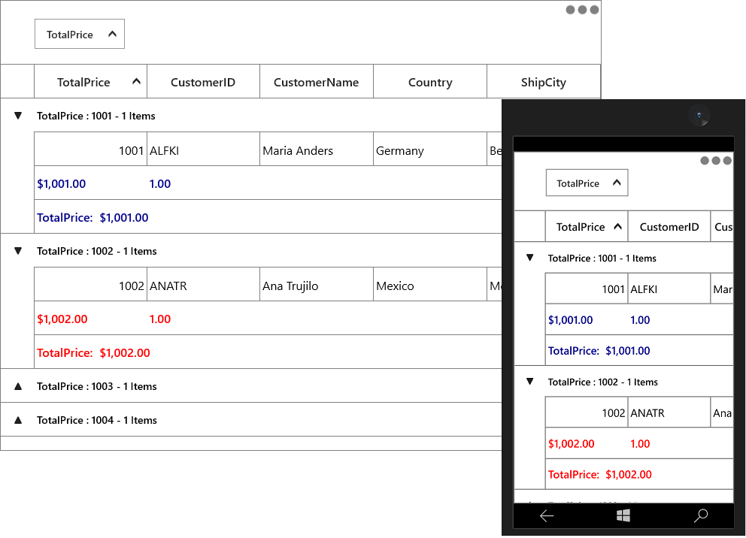746x538 pixels.
Task: Click desktop 'TotalPrice : 1003 - 1 Items' caption
Action: (x=96, y=386)
